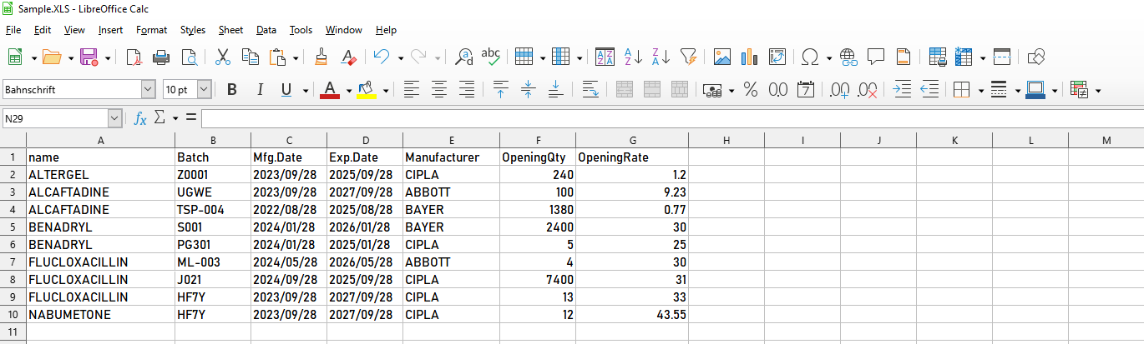Open the font color dropdown arrow
The width and height of the screenshot is (1144, 344).
[x=348, y=90]
